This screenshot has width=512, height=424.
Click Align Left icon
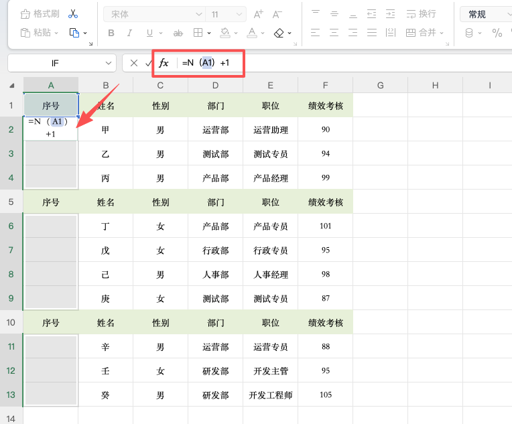(x=315, y=32)
